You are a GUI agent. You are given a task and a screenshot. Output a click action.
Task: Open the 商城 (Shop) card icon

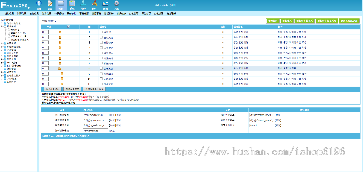pyautogui.click(x=105, y=4)
